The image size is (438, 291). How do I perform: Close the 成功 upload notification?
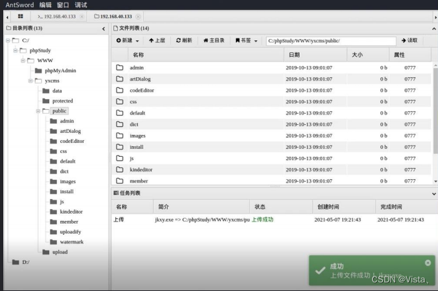[x=427, y=263]
